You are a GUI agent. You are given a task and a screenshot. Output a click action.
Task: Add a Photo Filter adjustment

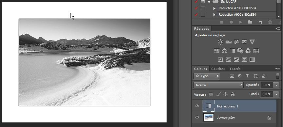click(x=240, y=51)
